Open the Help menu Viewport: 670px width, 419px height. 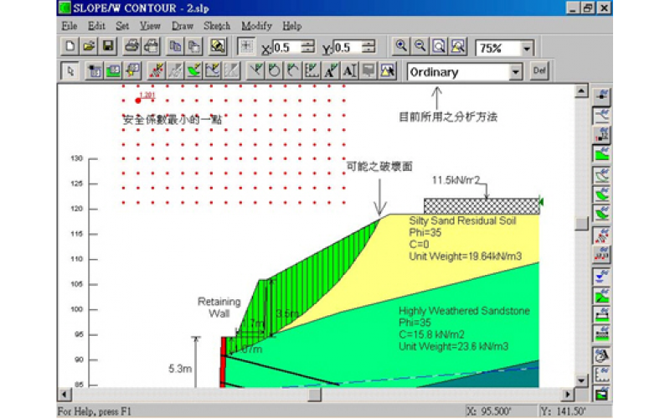pos(291,26)
